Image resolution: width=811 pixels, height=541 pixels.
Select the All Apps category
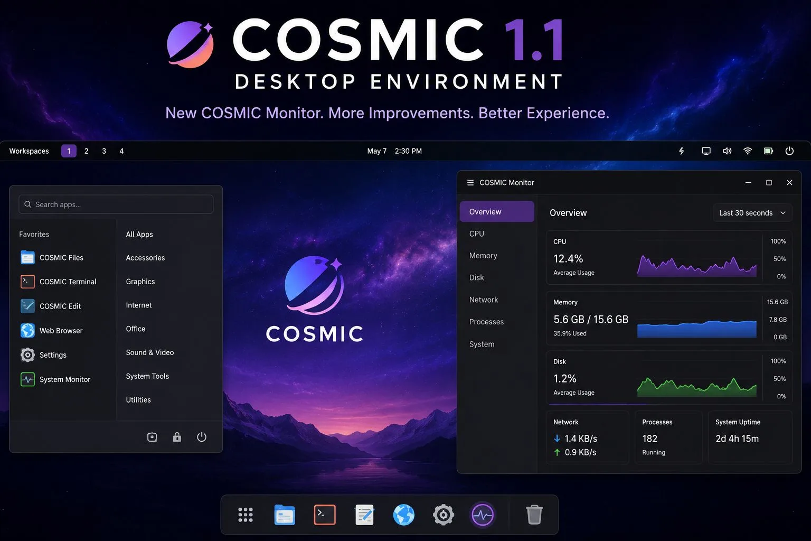139,234
